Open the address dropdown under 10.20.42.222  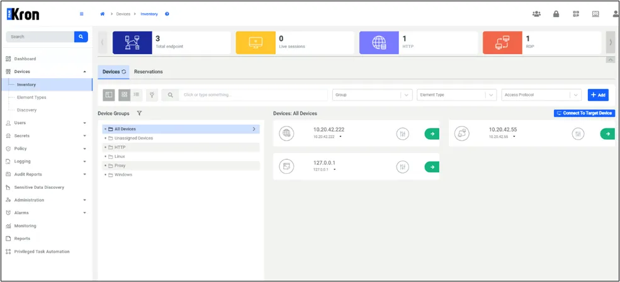click(341, 137)
